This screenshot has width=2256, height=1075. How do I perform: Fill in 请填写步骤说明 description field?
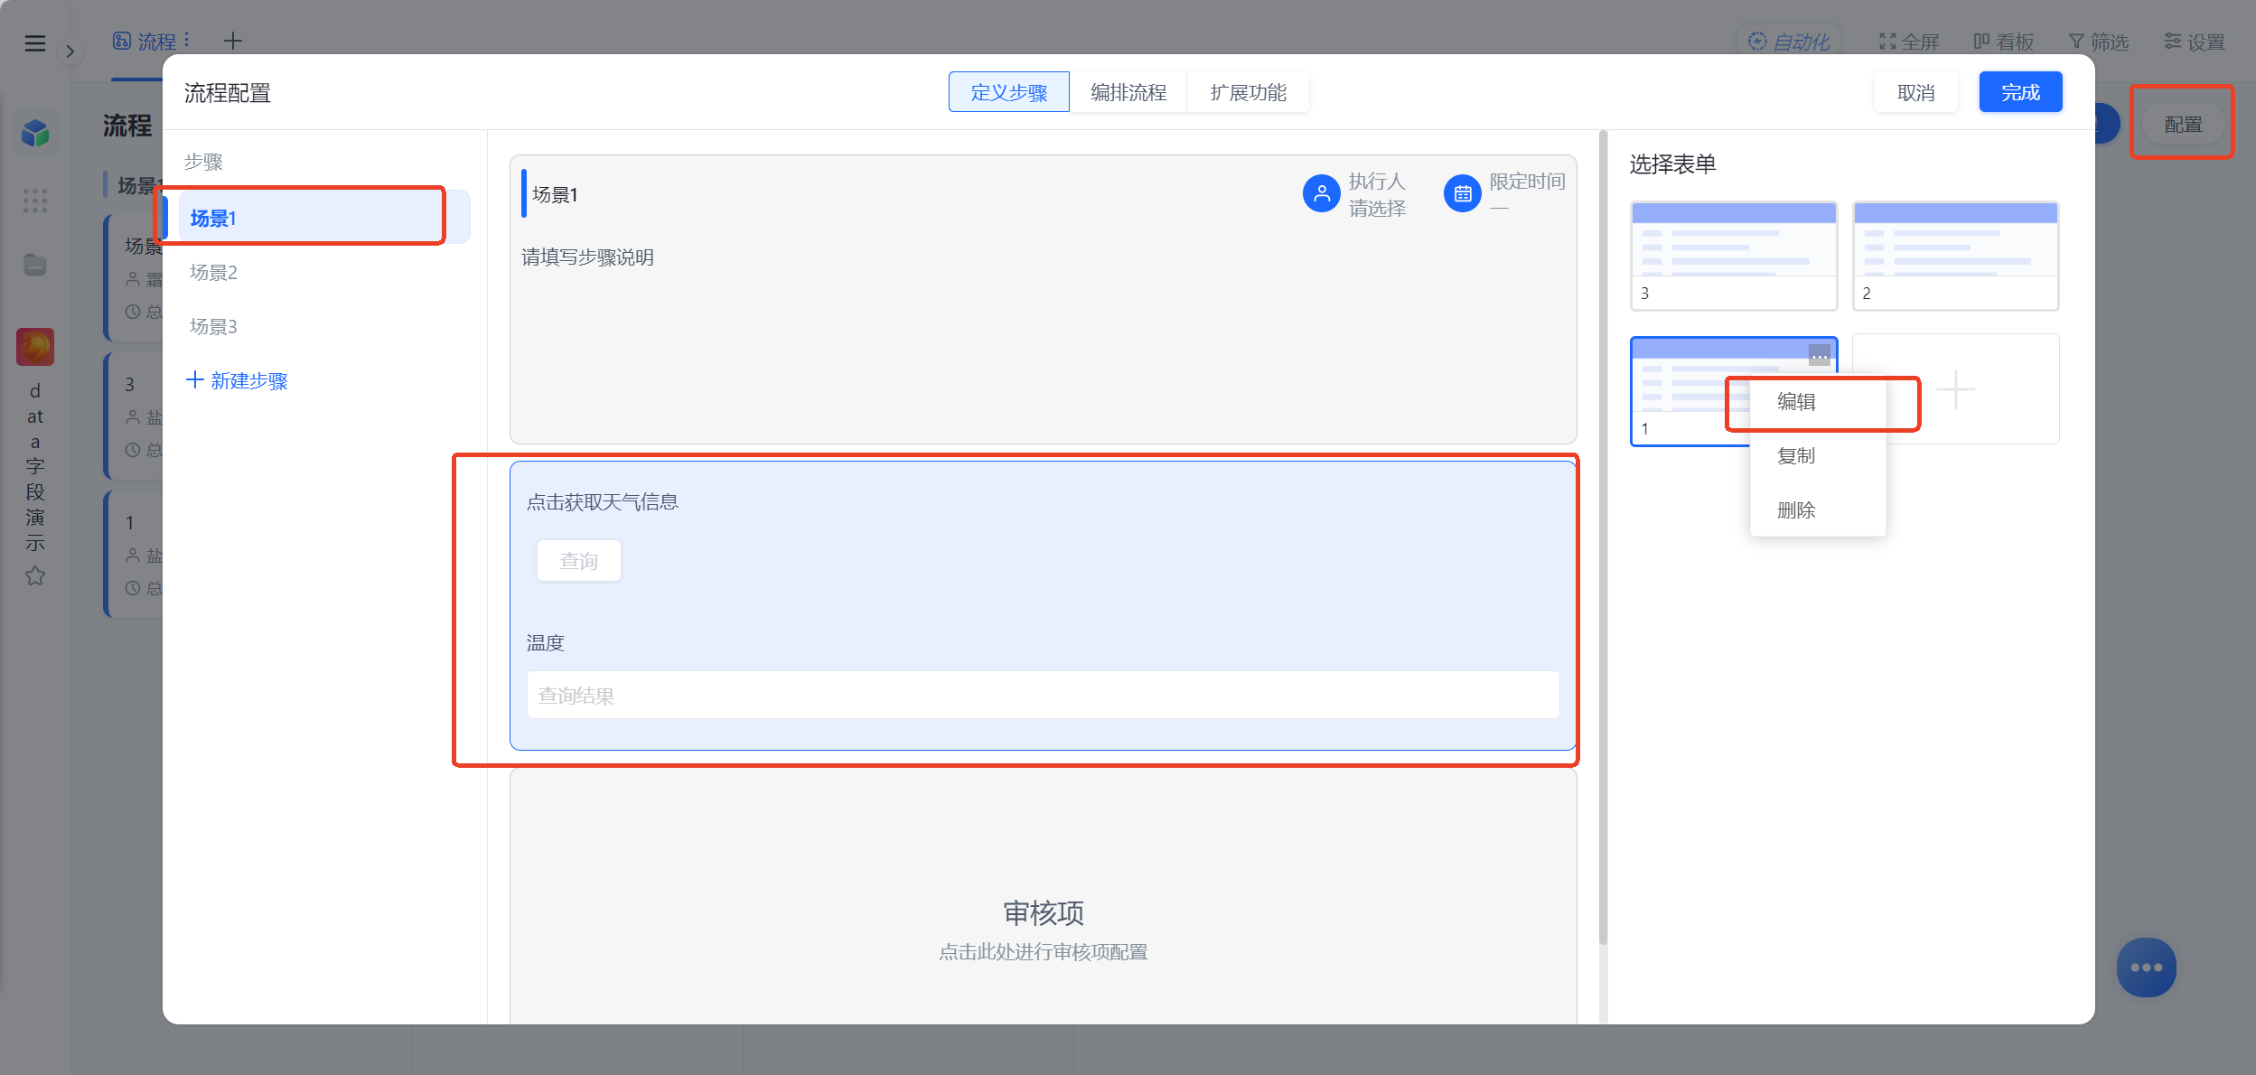587,257
